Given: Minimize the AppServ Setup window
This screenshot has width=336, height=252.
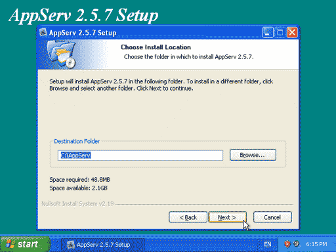Looking at the screenshot, I should (x=268, y=33).
